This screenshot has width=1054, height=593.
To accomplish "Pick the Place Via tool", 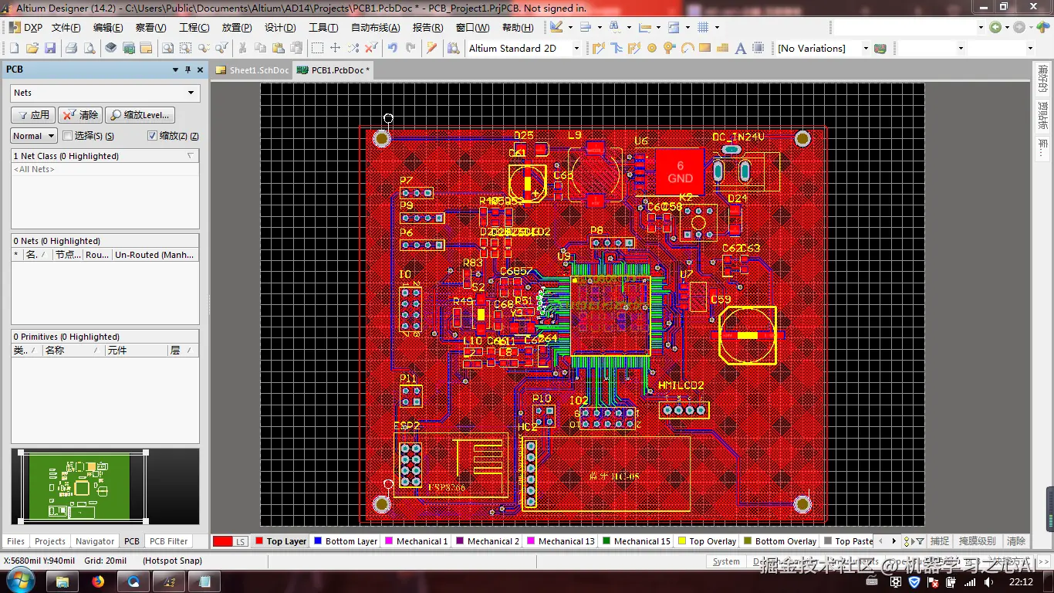I will [669, 48].
